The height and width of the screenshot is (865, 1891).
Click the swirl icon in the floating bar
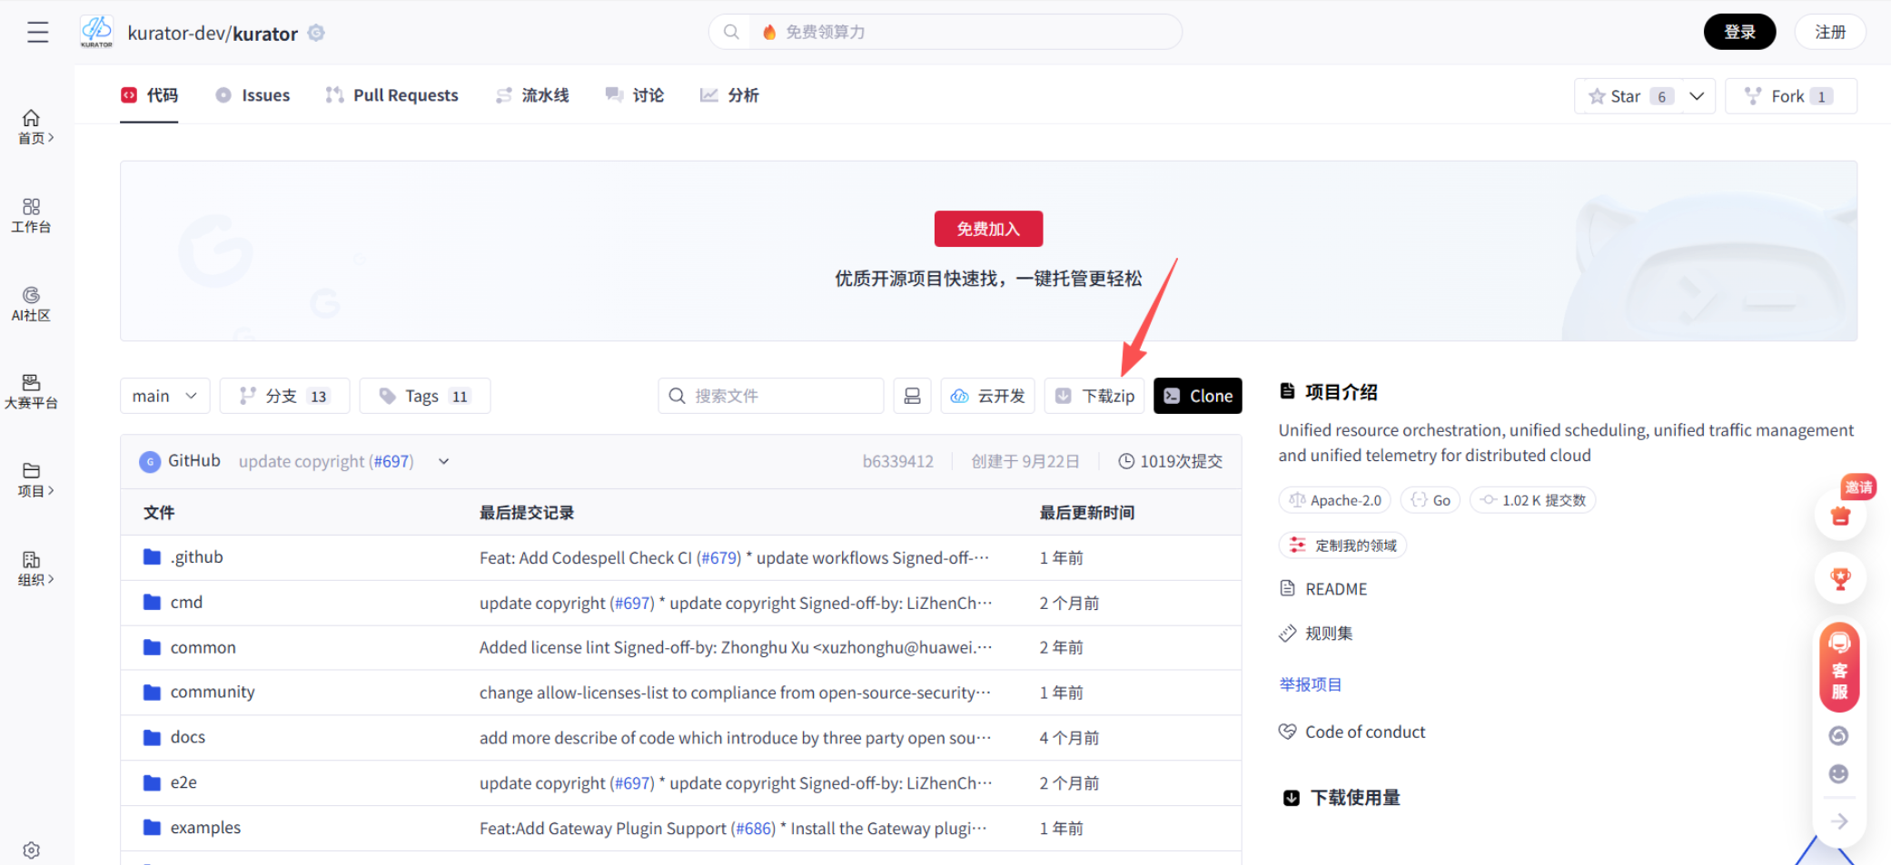(1839, 736)
